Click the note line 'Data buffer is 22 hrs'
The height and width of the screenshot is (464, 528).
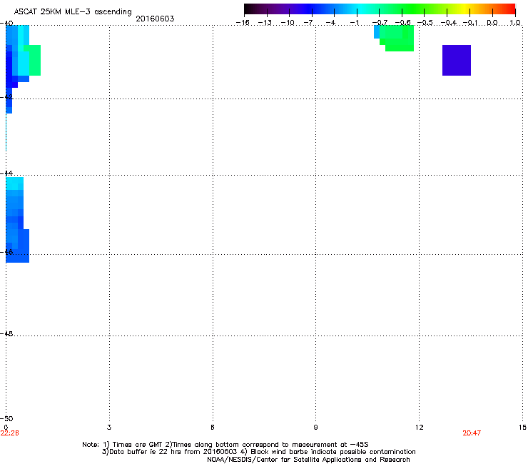[x=258, y=452]
